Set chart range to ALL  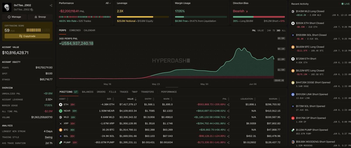[x=284, y=30]
